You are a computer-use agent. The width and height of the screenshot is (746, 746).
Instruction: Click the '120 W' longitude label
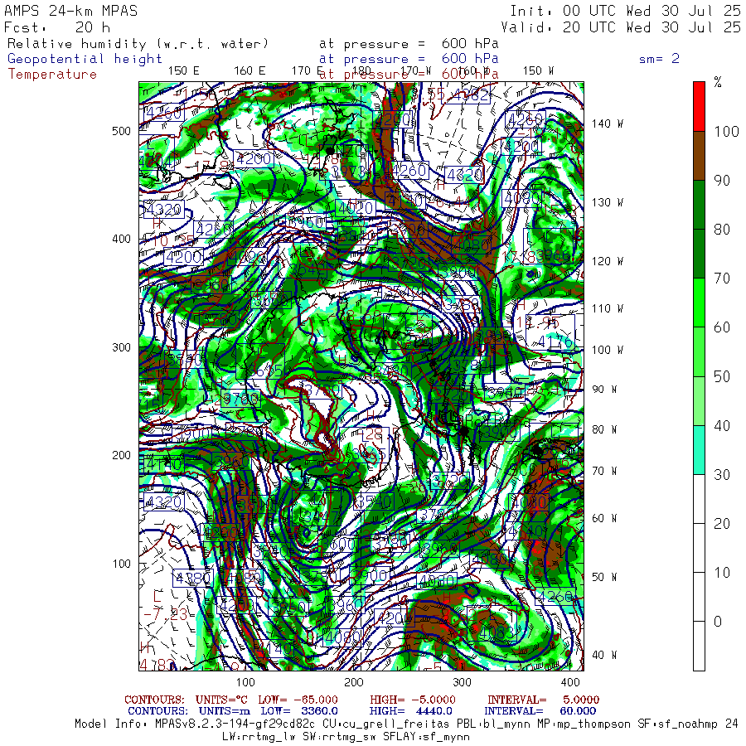(608, 261)
